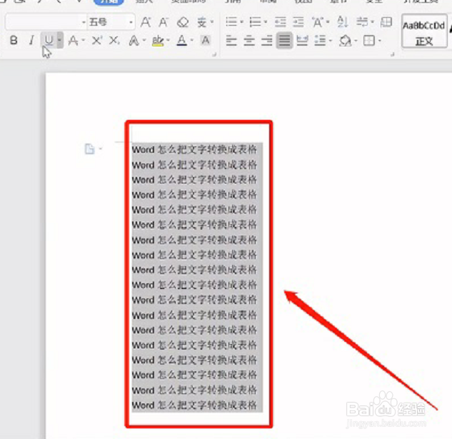Open line spacing options

[320, 41]
